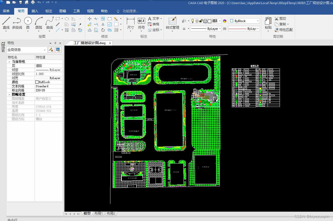
Task: Switch to the 图幅 ribbon tab
Action: (63, 11)
